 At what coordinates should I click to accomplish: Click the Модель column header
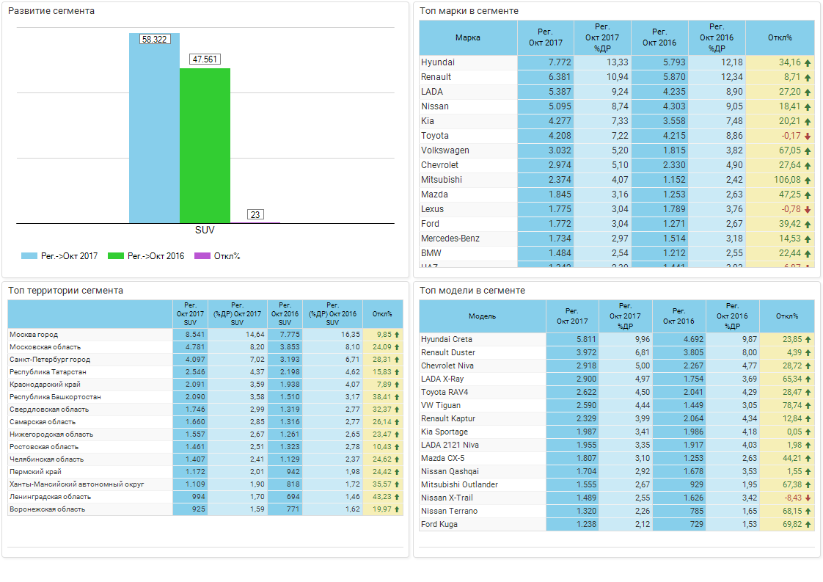(483, 316)
